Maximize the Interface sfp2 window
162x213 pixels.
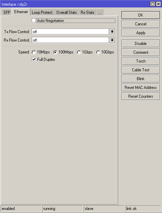153,4
